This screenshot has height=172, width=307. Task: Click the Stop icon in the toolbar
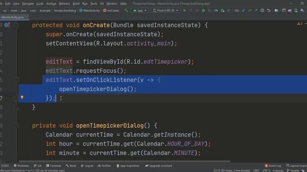point(228,11)
